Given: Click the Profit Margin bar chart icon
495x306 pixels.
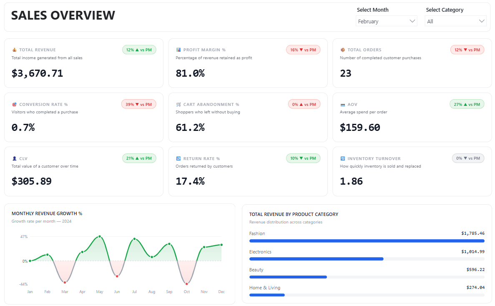Looking at the screenshot, I should click(178, 50).
